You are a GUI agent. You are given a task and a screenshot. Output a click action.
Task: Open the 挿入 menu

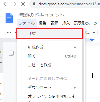click(66, 23)
